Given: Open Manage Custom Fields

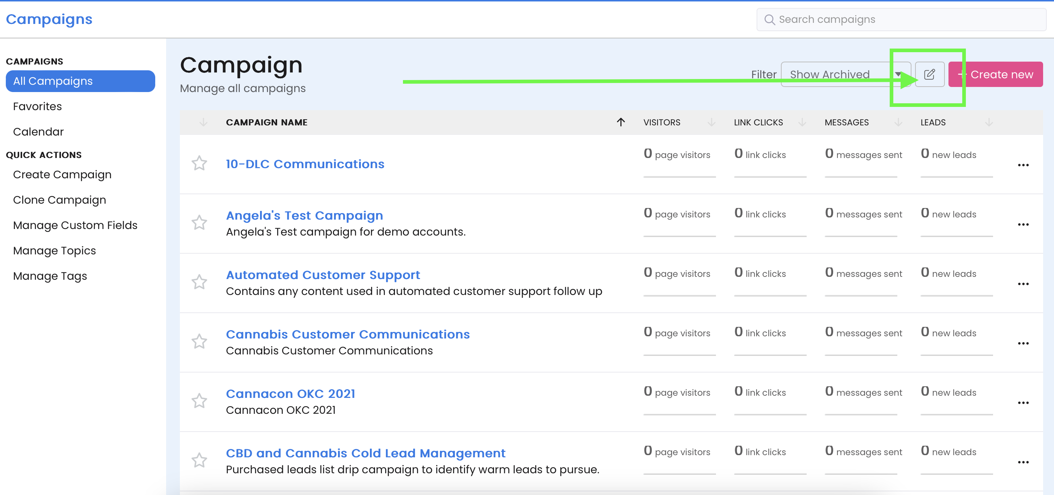Looking at the screenshot, I should [75, 225].
